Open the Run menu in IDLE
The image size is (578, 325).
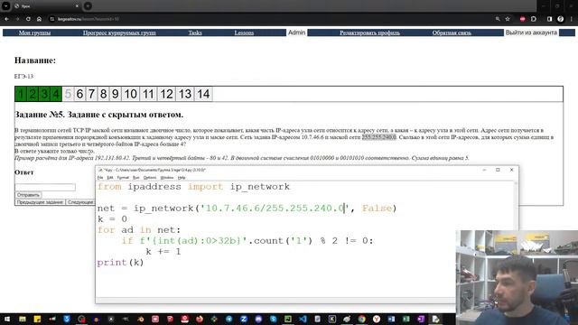(136, 178)
